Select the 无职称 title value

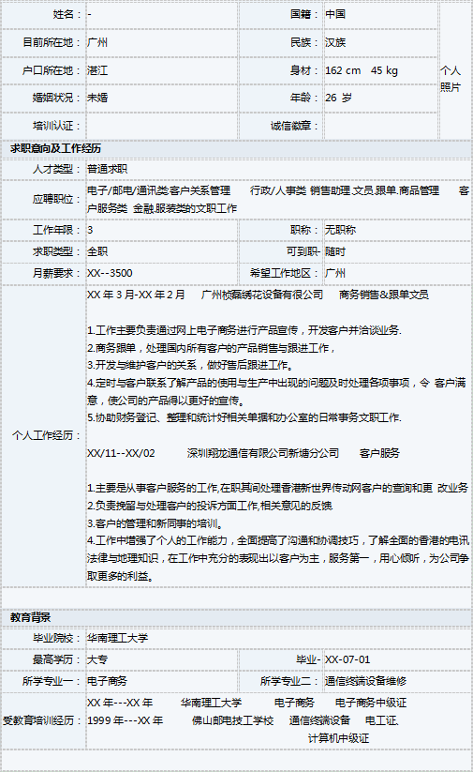[x=340, y=230]
